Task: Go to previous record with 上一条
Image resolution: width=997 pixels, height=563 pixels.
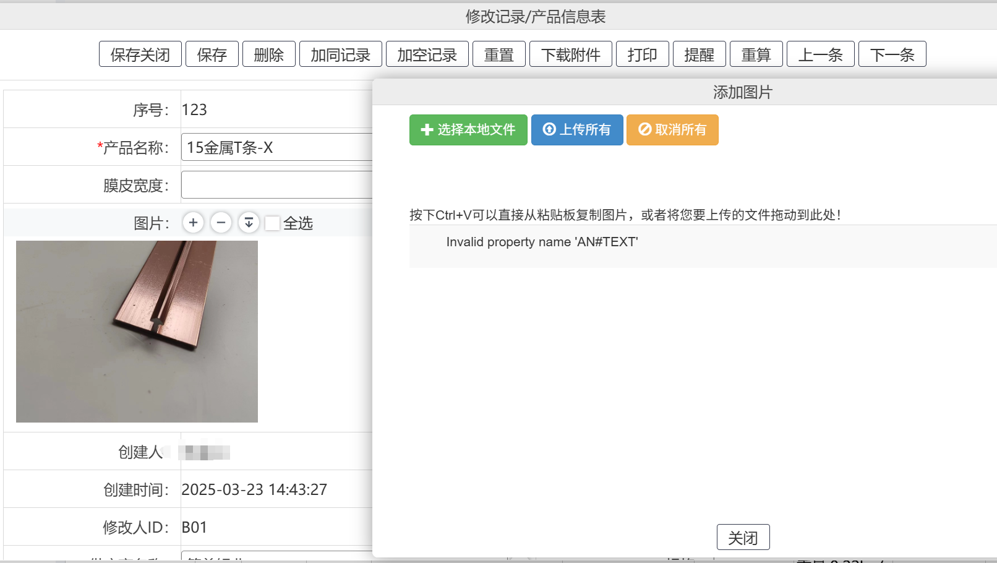Action: pos(821,54)
